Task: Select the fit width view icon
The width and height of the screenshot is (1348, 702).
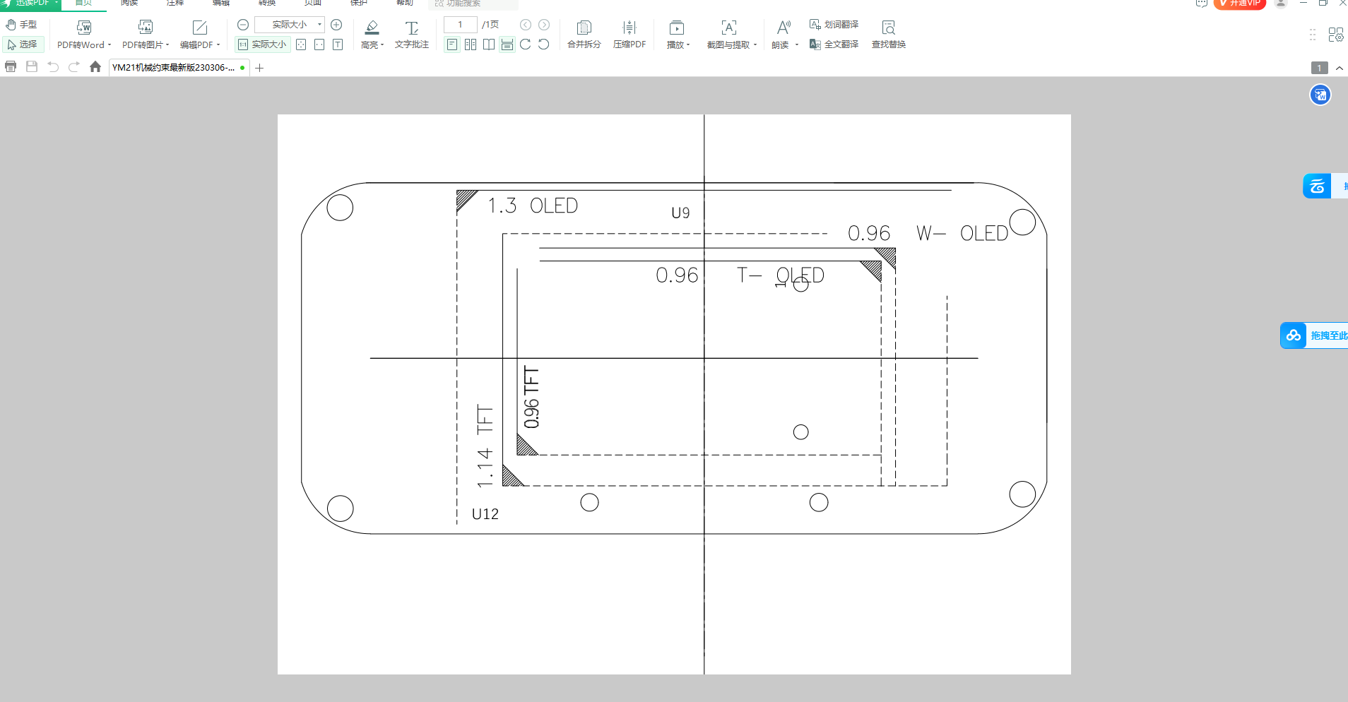Action: coord(319,44)
